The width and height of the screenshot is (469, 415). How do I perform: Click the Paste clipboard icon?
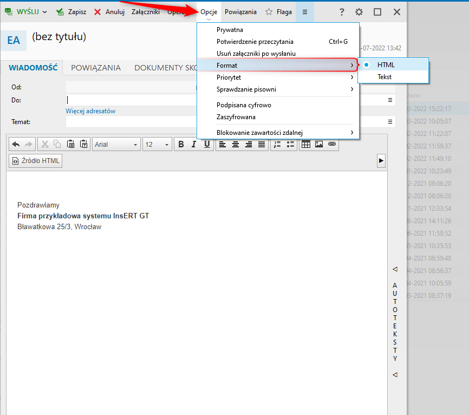(x=70, y=145)
